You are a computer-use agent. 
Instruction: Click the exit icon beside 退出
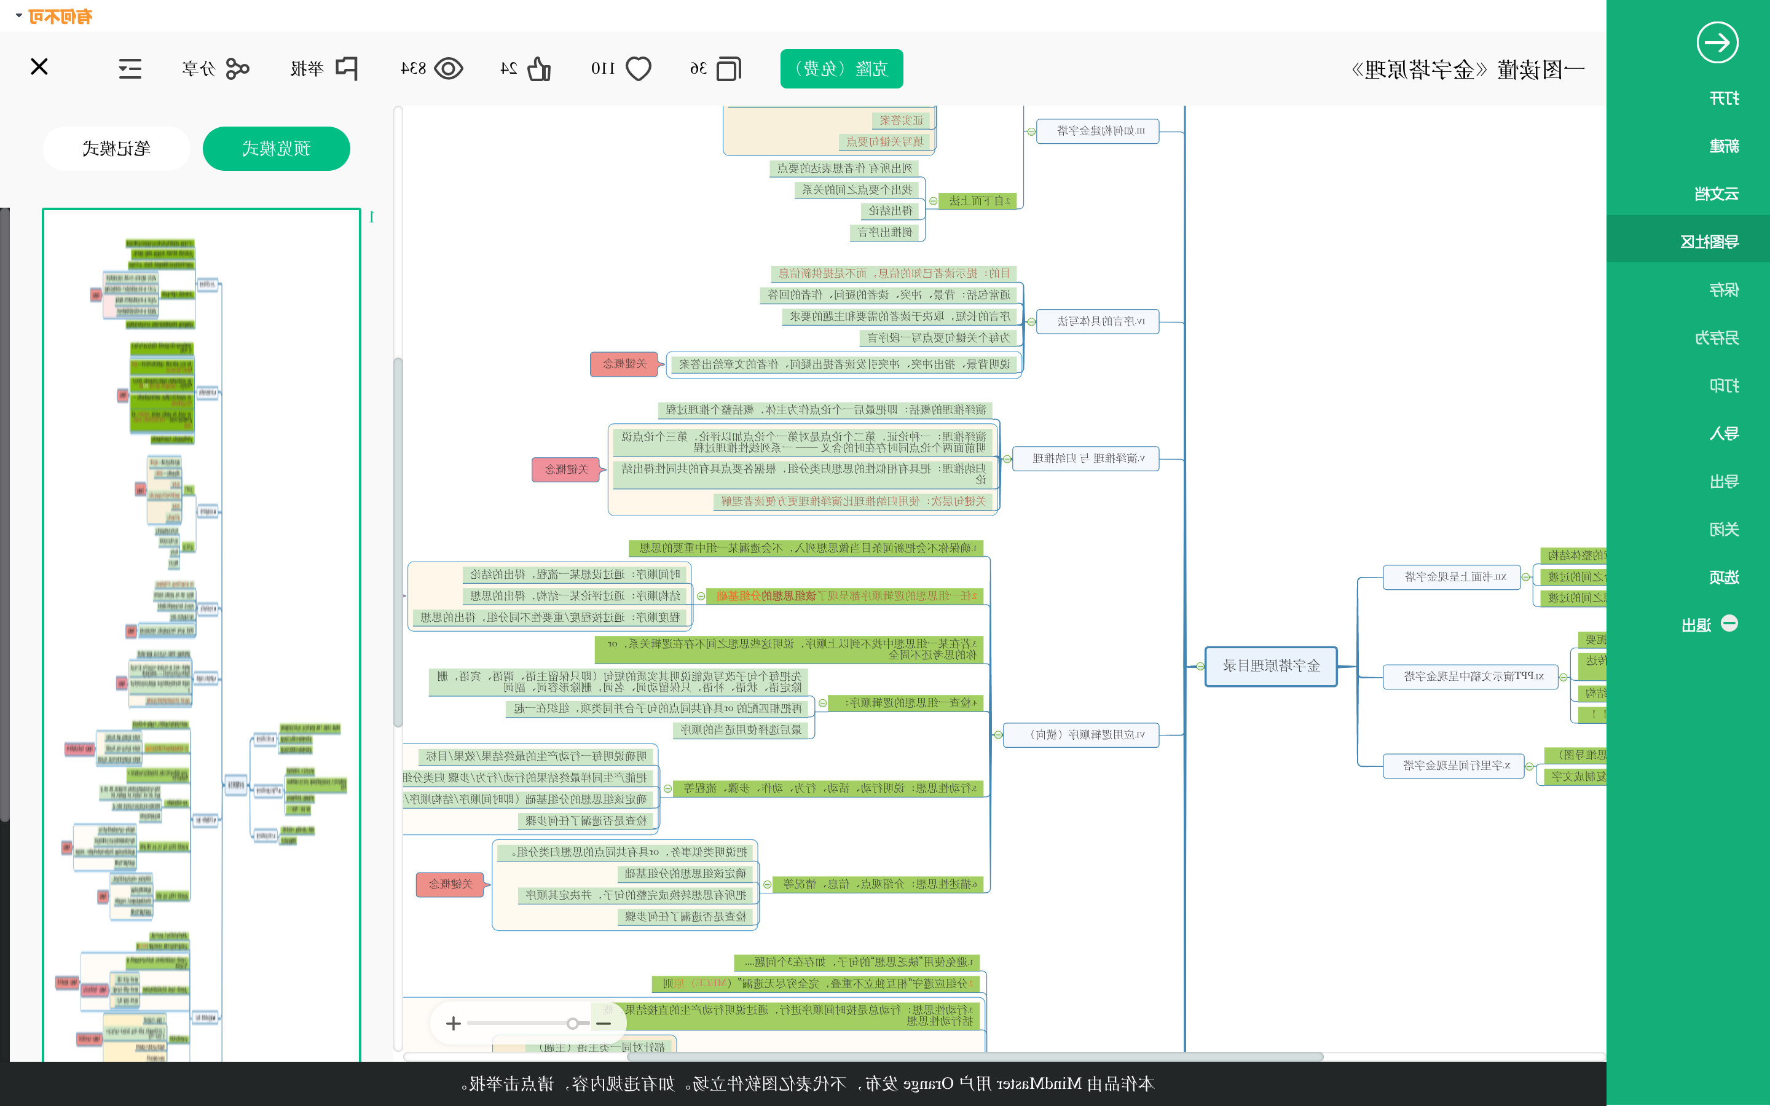click(1729, 623)
